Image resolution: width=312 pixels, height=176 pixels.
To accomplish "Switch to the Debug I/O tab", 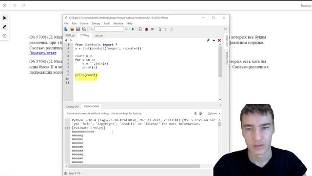I will tap(73, 107).
